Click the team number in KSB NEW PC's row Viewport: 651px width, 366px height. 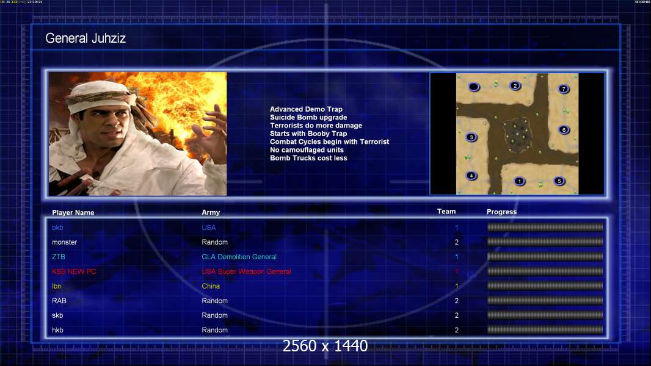tap(456, 271)
